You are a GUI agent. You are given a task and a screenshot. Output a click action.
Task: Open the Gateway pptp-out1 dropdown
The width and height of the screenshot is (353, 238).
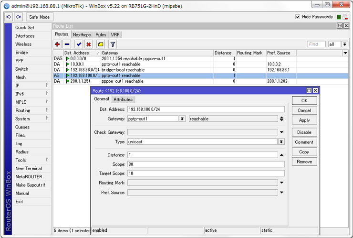pyautogui.click(x=182, y=119)
